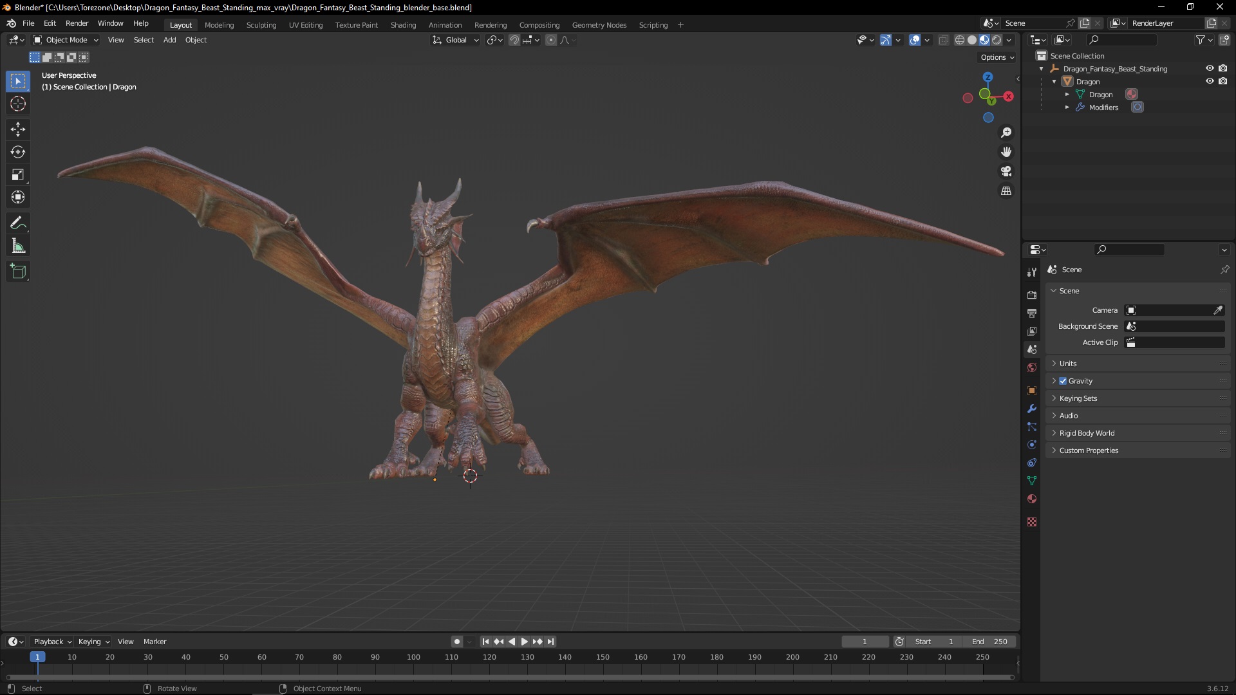Screen dimensions: 1236x695
Task: Click the zoom view magnifier icon
Action: click(x=1006, y=133)
